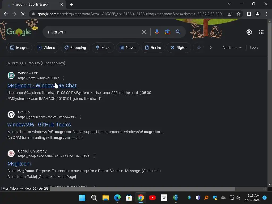Share this page from the address bar
This screenshot has width=272, height=204.
[x=230, y=14]
